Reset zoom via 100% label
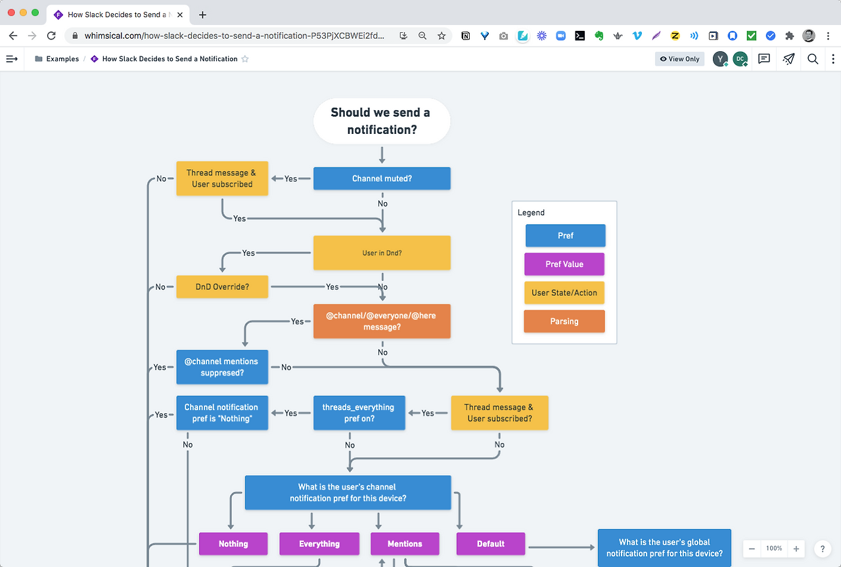 click(774, 549)
